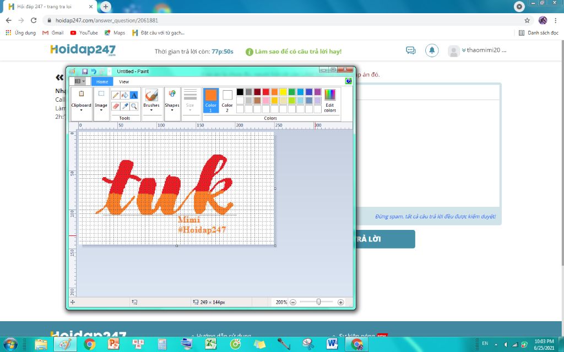564x352 pixels.
Task: Open Customize Quick Access Toolbar dropdown
Action: coord(110,71)
